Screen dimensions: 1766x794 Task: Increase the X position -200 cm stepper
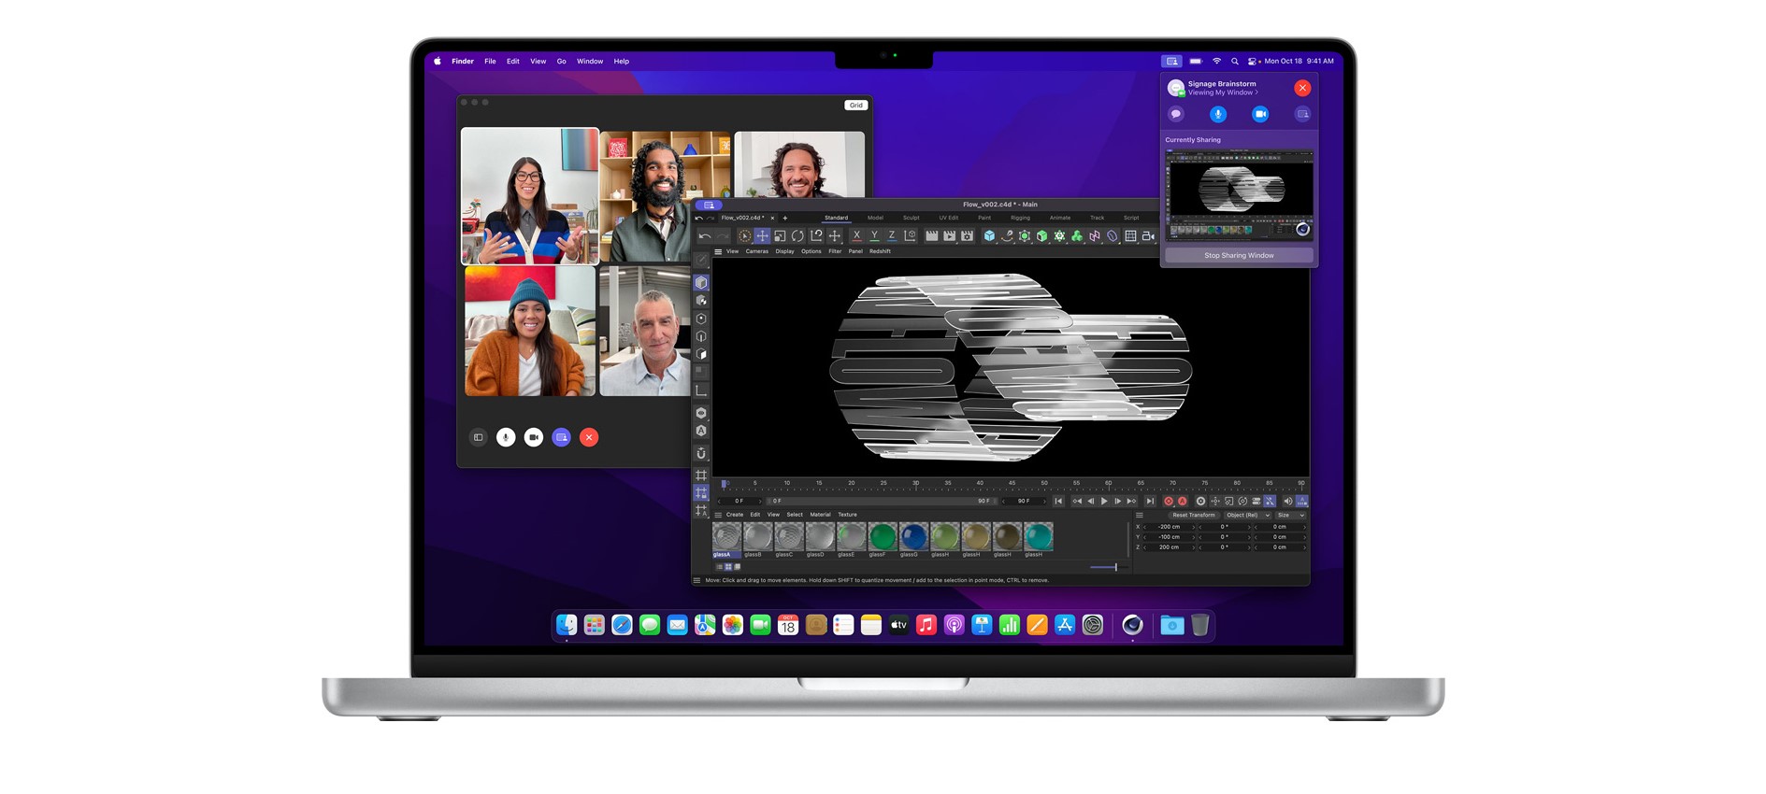point(1194,527)
